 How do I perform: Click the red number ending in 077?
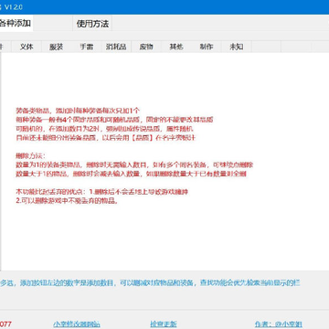point(5,324)
